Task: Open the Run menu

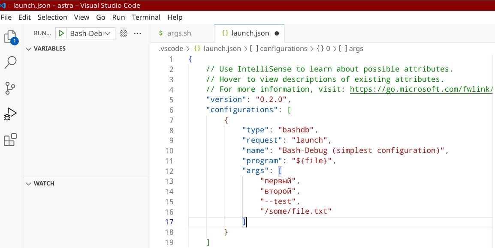Action: 119,17
